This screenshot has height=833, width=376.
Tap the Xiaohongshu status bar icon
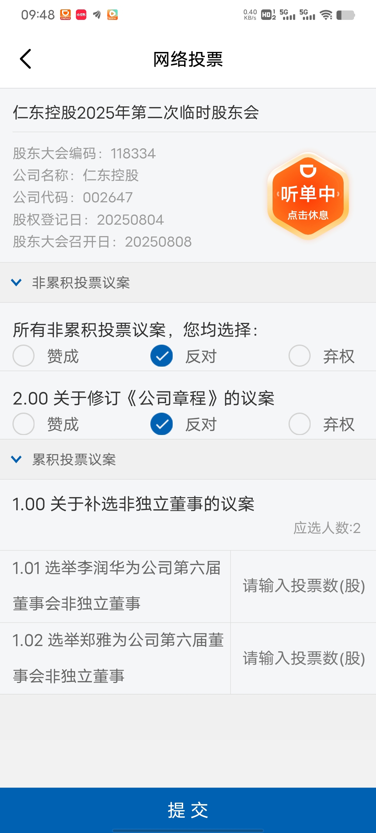pyautogui.click(x=81, y=15)
